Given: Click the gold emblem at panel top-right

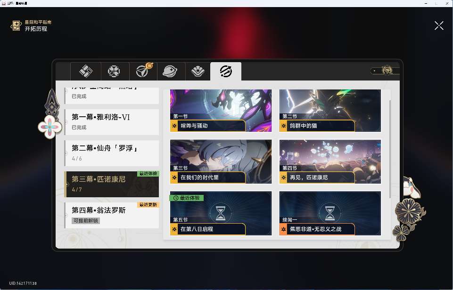Looking at the screenshot, I should pyautogui.click(x=387, y=71).
